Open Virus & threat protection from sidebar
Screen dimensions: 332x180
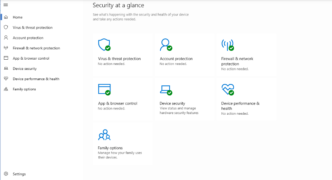click(33, 28)
